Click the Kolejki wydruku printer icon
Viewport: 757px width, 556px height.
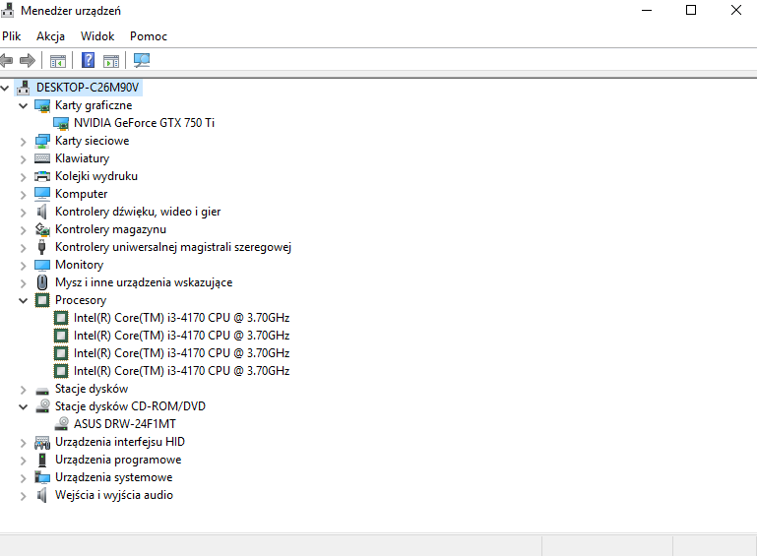[42, 176]
